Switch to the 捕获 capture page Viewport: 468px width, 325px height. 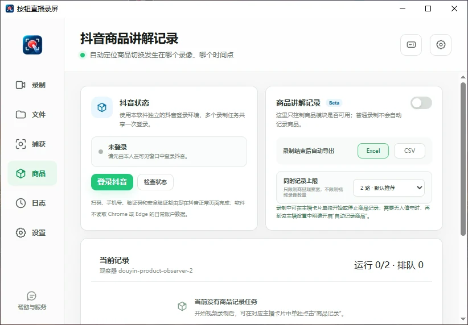32,144
